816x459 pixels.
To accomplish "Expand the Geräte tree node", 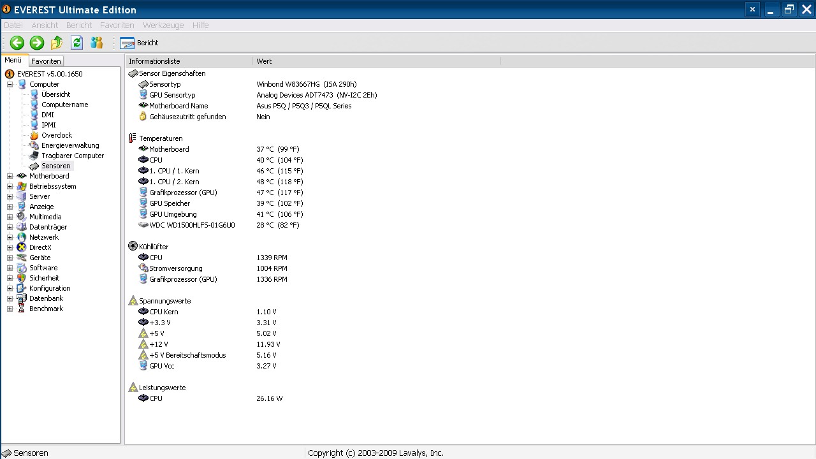I will (10, 258).
